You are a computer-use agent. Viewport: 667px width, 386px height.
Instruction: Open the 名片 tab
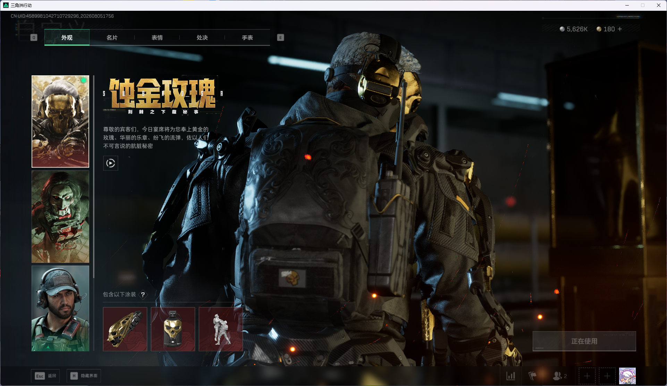(112, 37)
